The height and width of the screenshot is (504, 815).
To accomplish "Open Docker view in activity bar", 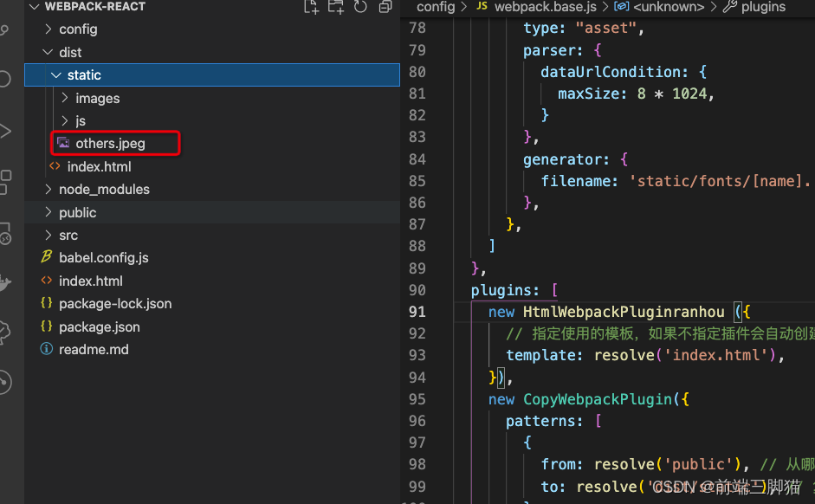I will [x=5, y=283].
